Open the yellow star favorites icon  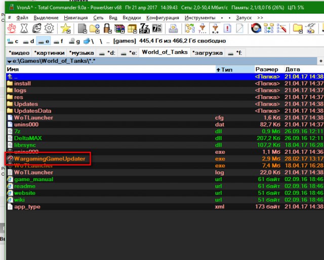tap(65, 28)
